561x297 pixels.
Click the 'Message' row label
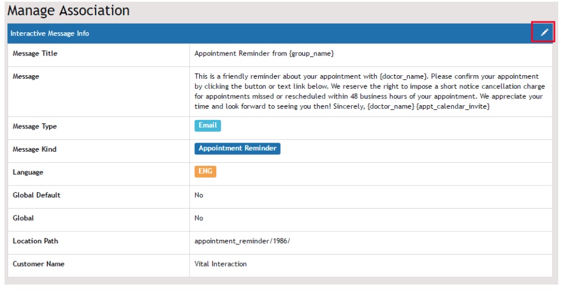pyautogui.click(x=26, y=76)
